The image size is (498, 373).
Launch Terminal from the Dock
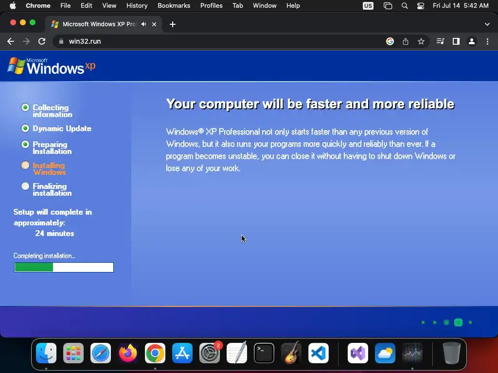pos(264,353)
